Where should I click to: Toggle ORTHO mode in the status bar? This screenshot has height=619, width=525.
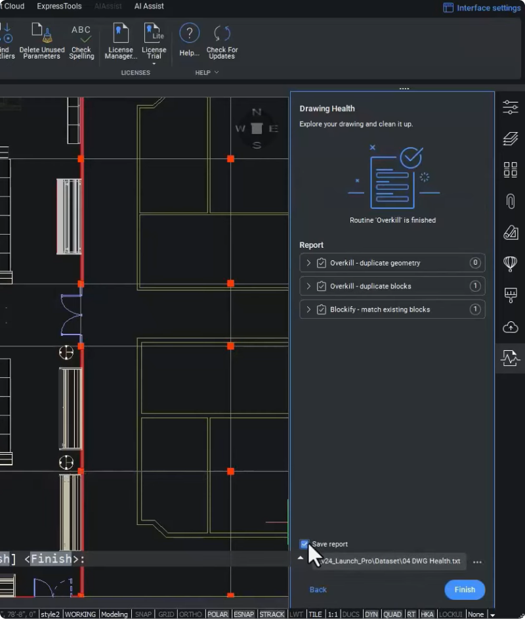coord(190,614)
